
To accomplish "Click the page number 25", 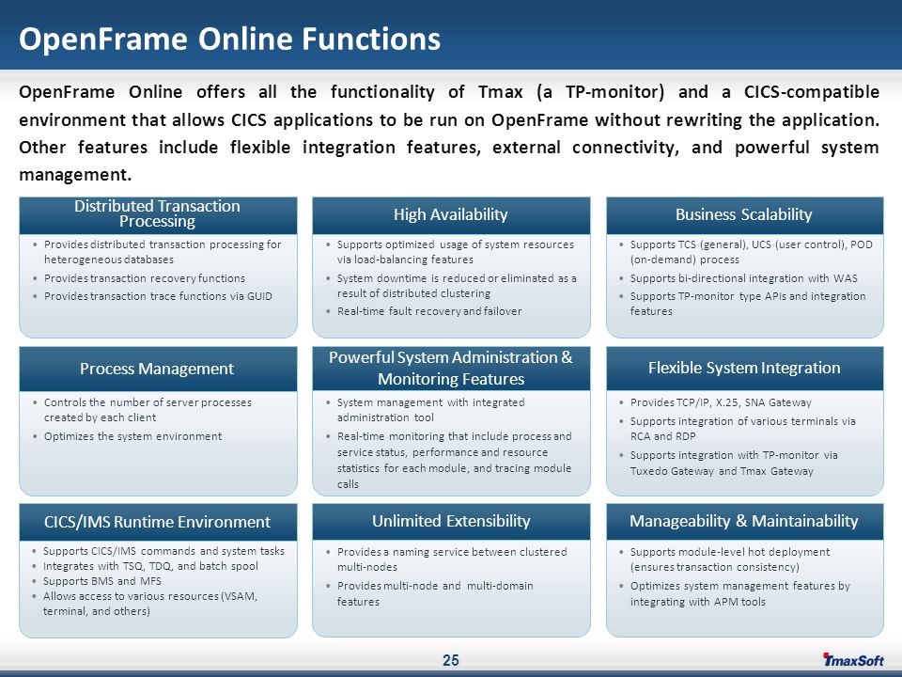I will click(451, 660).
